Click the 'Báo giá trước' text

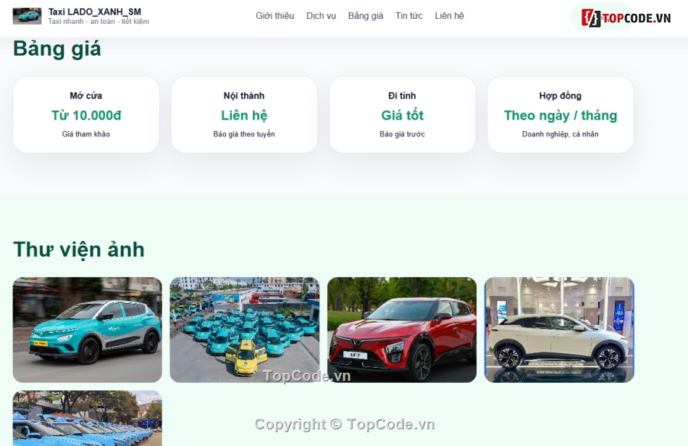pyautogui.click(x=402, y=134)
